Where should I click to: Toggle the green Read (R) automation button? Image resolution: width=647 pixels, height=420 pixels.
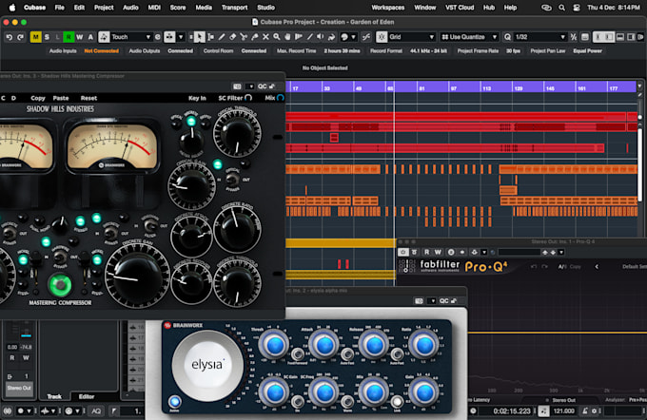point(69,37)
